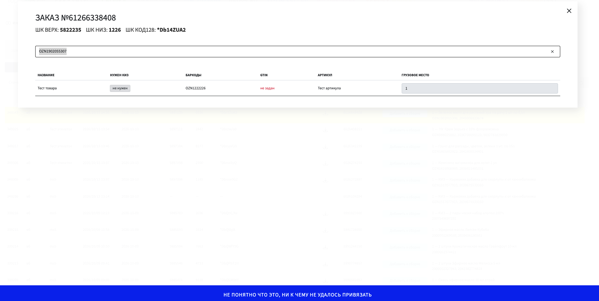Viewport: 599px width, 301px height.
Task: Edit the cargo place field showing 1
Action: click(x=480, y=88)
